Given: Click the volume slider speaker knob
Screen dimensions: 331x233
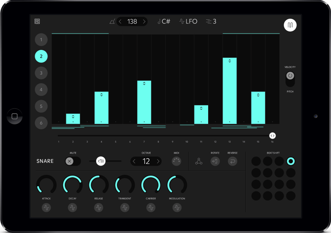Looking at the screenshot, I should 101,161.
